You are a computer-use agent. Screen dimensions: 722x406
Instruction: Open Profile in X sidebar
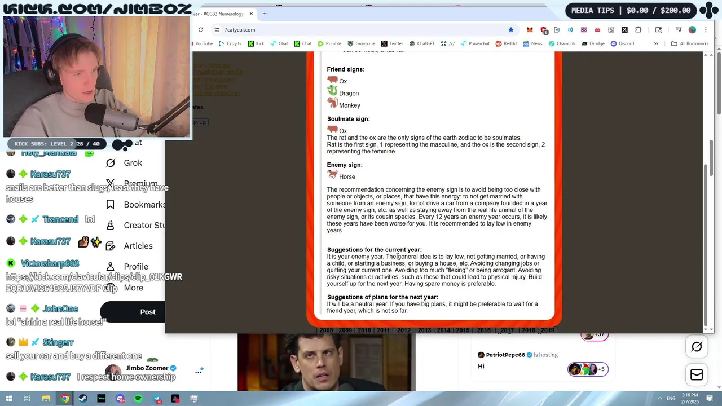(x=127, y=267)
